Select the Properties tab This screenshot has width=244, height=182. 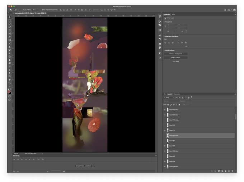[167, 14]
